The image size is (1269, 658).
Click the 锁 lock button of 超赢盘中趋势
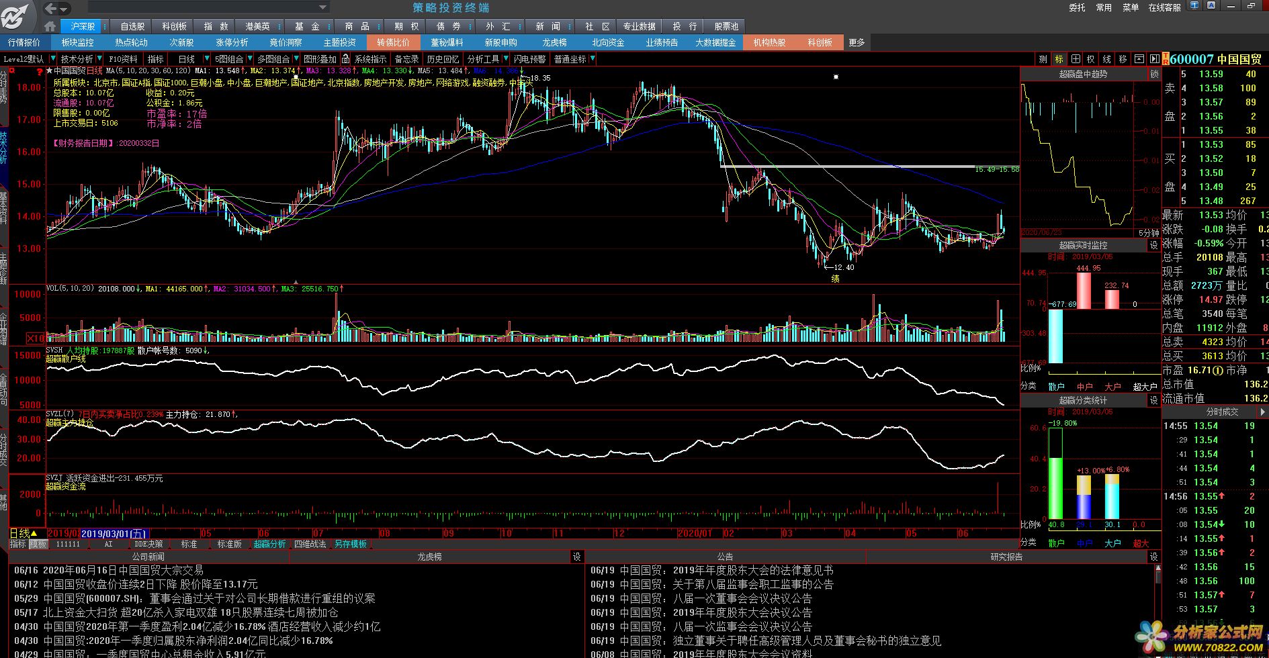1155,75
